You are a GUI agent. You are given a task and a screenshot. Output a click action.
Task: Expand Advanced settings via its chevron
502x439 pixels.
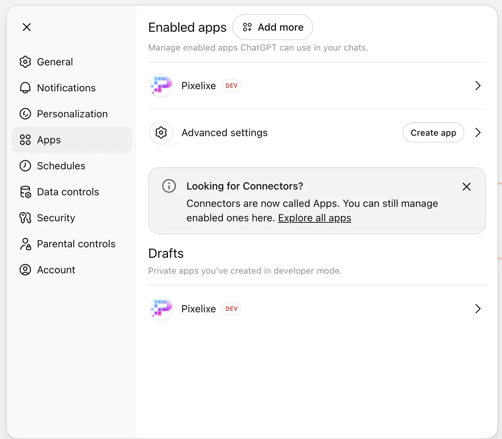tap(477, 132)
